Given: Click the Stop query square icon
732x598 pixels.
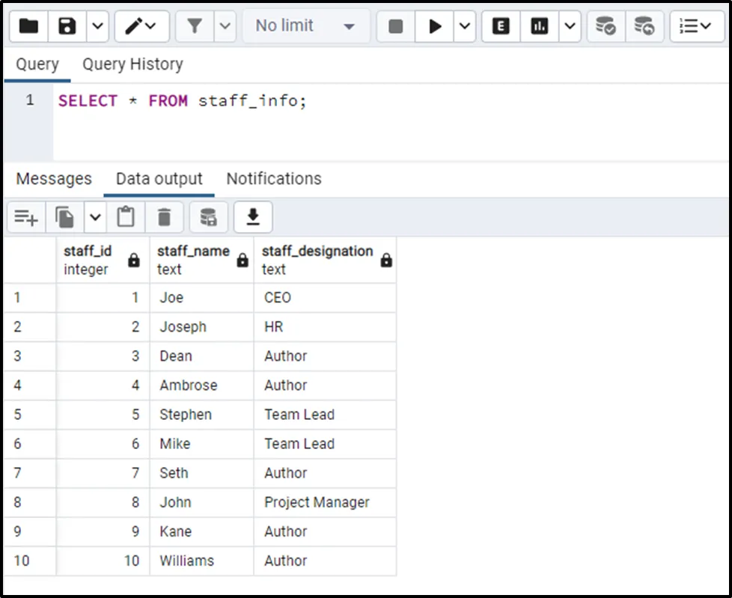Looking at the screenshot, I should tap(396, 27).
